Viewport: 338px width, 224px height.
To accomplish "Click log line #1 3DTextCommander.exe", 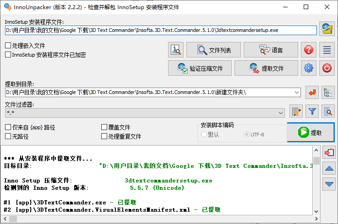I will 70,202.
